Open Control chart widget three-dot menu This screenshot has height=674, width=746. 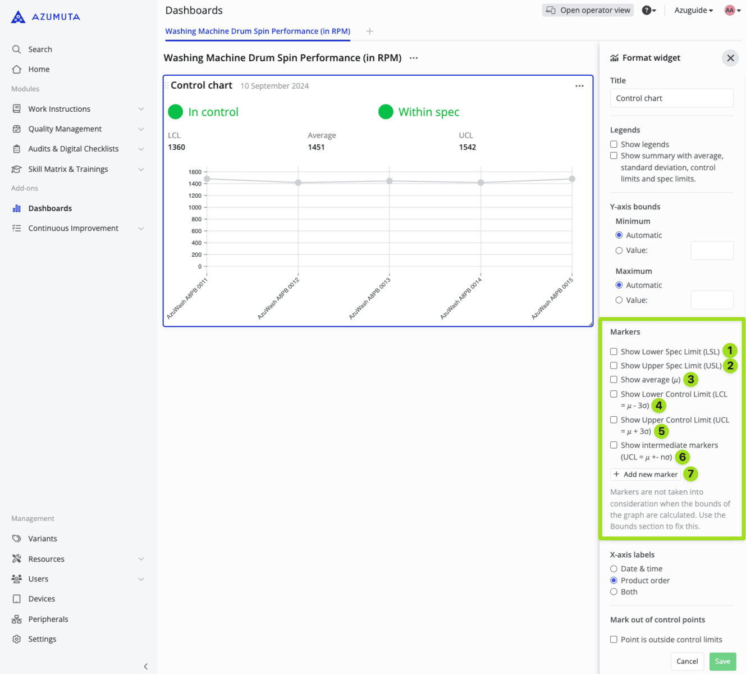[579, 86]
